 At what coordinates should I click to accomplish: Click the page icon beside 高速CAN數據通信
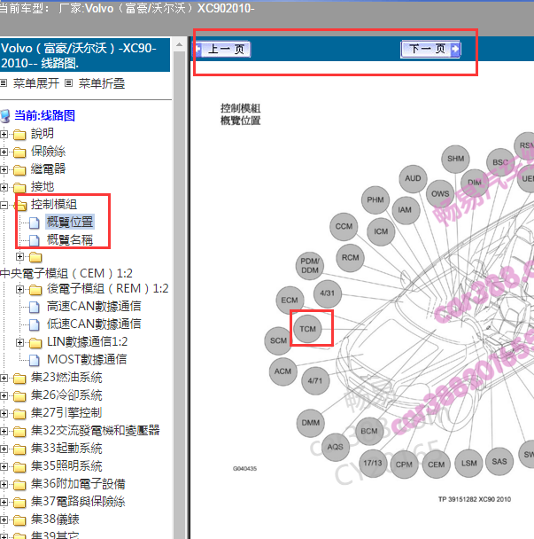(x=34, y=307)
